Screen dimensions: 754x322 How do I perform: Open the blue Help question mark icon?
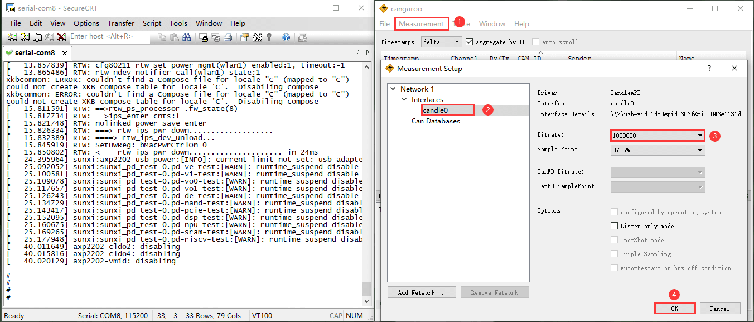(x=286, y=37)
